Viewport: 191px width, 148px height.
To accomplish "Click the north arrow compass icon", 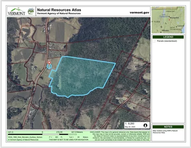I will (145, 125).
